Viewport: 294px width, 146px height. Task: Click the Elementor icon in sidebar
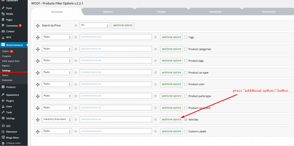coord(3,132)
